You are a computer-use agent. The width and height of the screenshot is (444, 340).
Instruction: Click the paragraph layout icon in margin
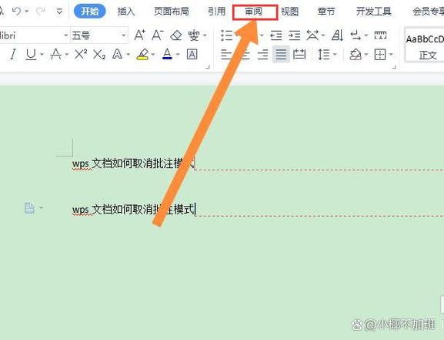coord(29,208)
